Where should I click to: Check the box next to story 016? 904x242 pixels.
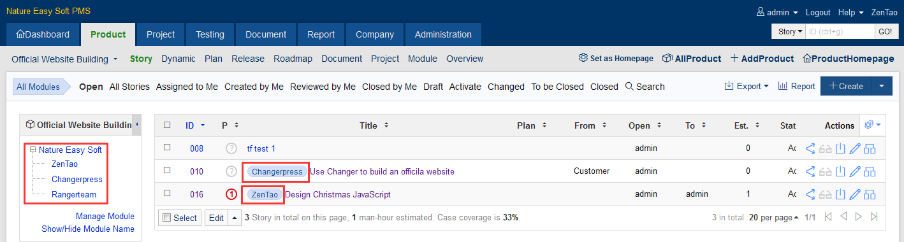(167, 193)
